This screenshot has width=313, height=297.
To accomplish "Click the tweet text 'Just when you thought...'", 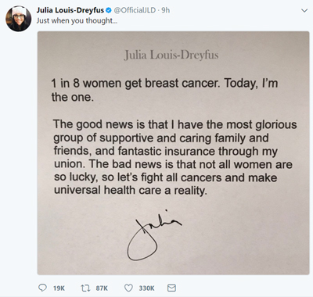I will pos(77,20).
